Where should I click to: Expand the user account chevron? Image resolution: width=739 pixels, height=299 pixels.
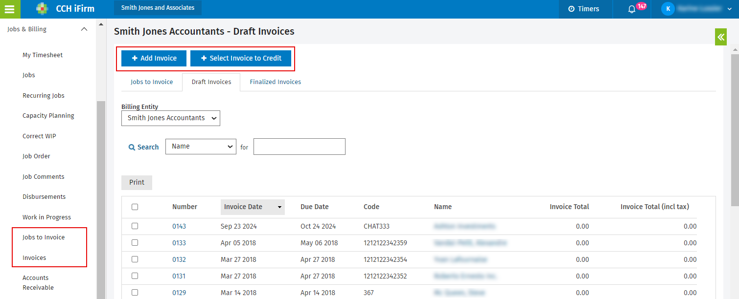[x=730, y=9]
